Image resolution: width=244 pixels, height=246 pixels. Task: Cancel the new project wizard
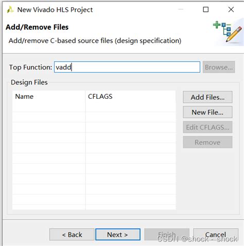tap(216, 235)
